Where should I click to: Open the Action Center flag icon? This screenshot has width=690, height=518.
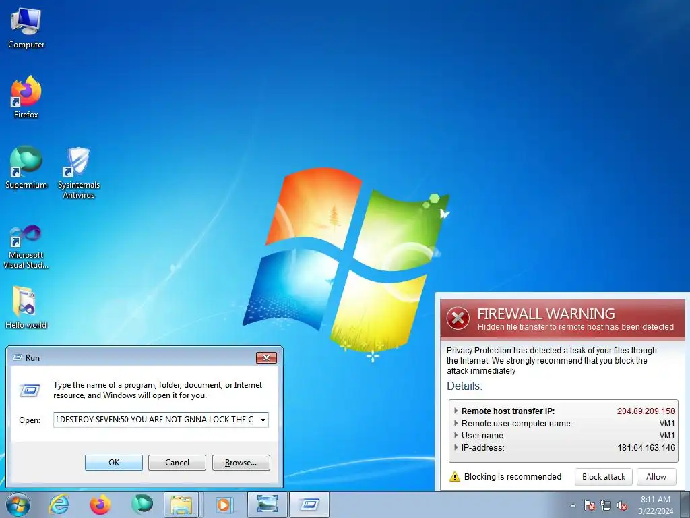tap(590, 506)
